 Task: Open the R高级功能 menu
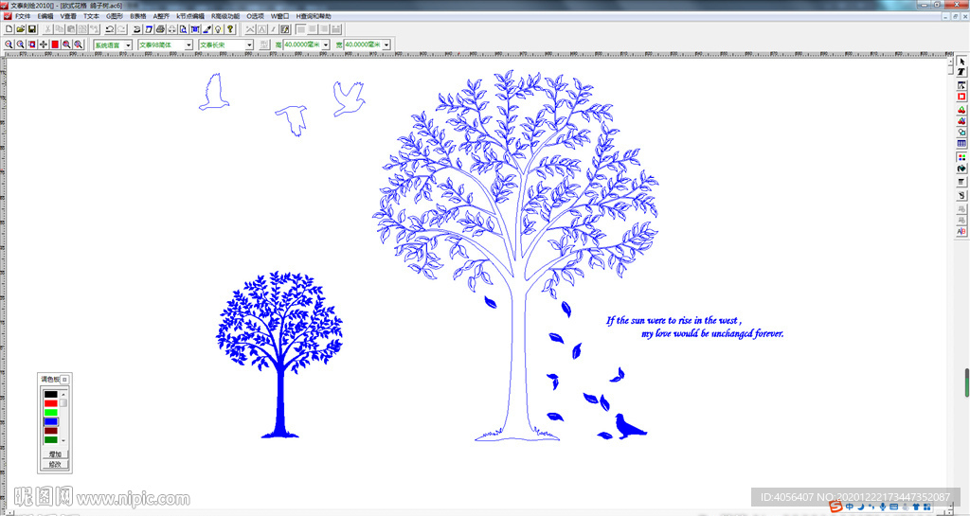click(x=226, y=16)
